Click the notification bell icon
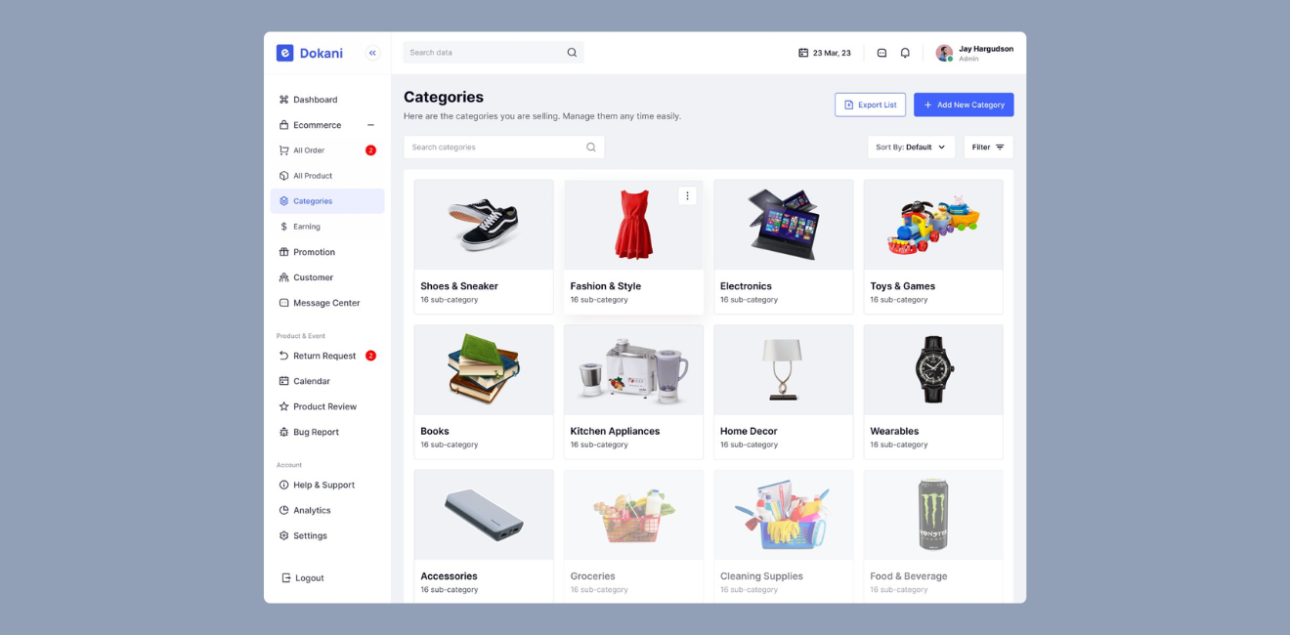The width and height of the screenshot is (1290, 635). point(905,52)
